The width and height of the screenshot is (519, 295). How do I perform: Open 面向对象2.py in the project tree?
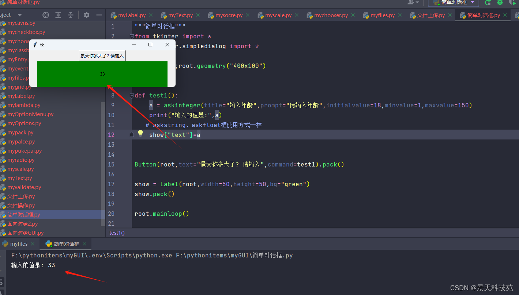click(23, 224)
